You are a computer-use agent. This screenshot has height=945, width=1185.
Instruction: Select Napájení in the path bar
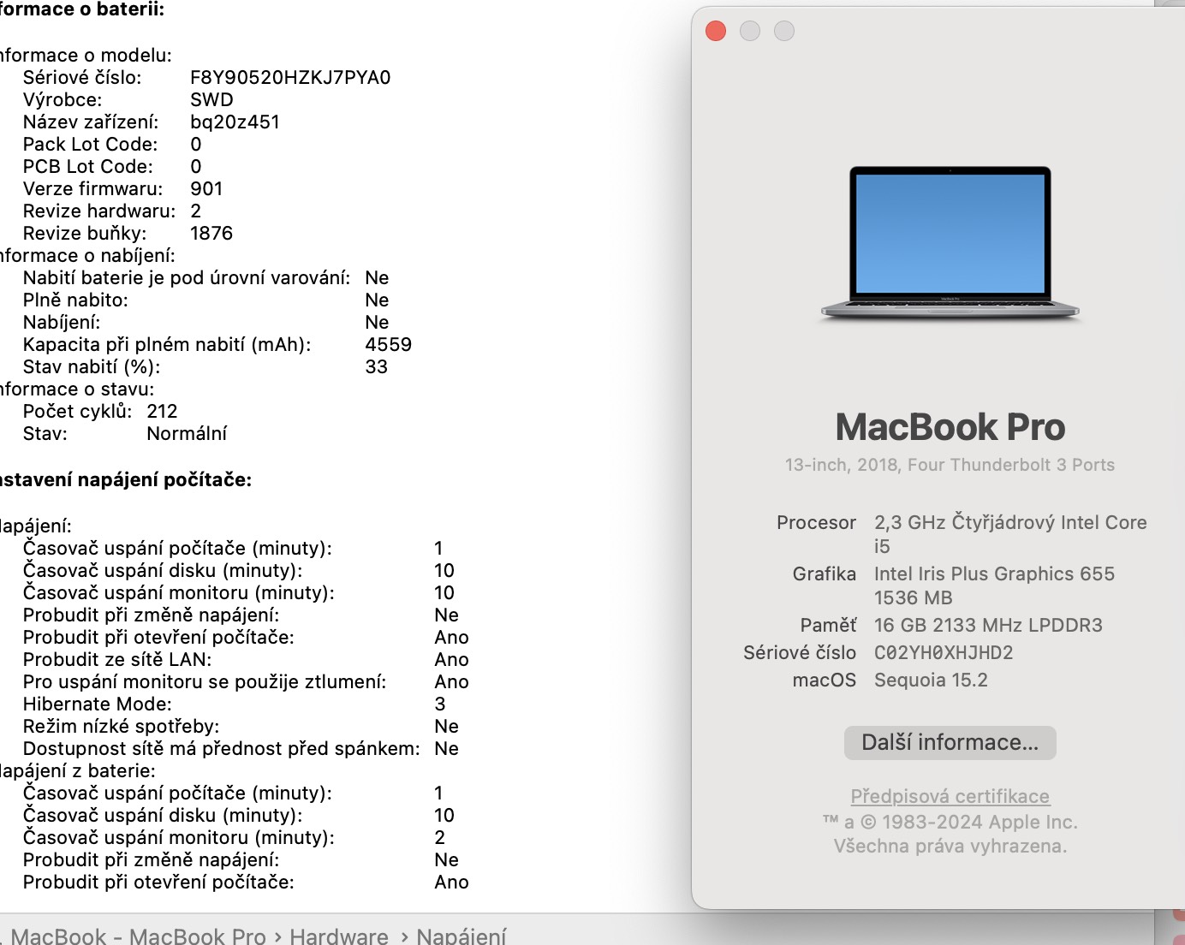461,936
